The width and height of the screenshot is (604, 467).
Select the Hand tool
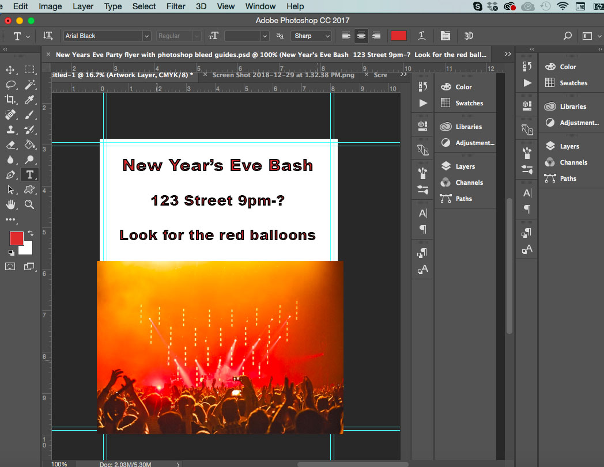(x=12, y=204)
